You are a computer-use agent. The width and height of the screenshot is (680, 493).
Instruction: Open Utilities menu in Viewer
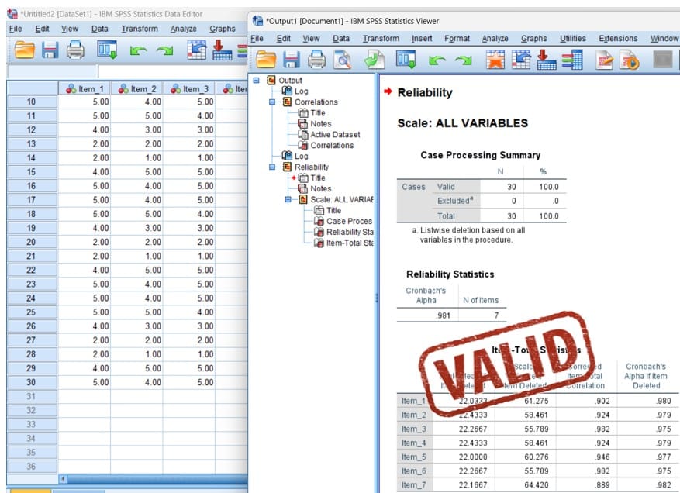572,39
